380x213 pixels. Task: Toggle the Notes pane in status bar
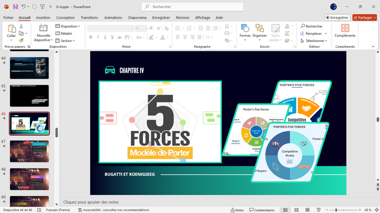237,210
